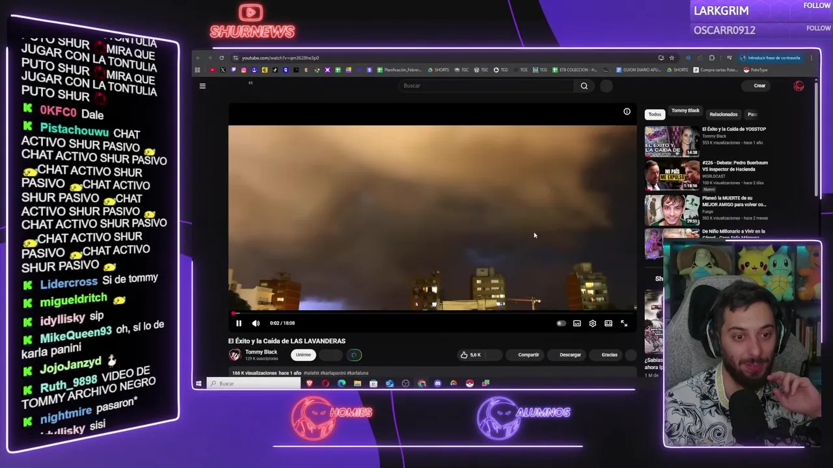Open the ETB COLECCION bookmark

(575, 70)
